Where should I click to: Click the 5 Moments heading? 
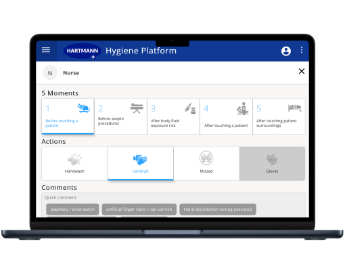60,93
